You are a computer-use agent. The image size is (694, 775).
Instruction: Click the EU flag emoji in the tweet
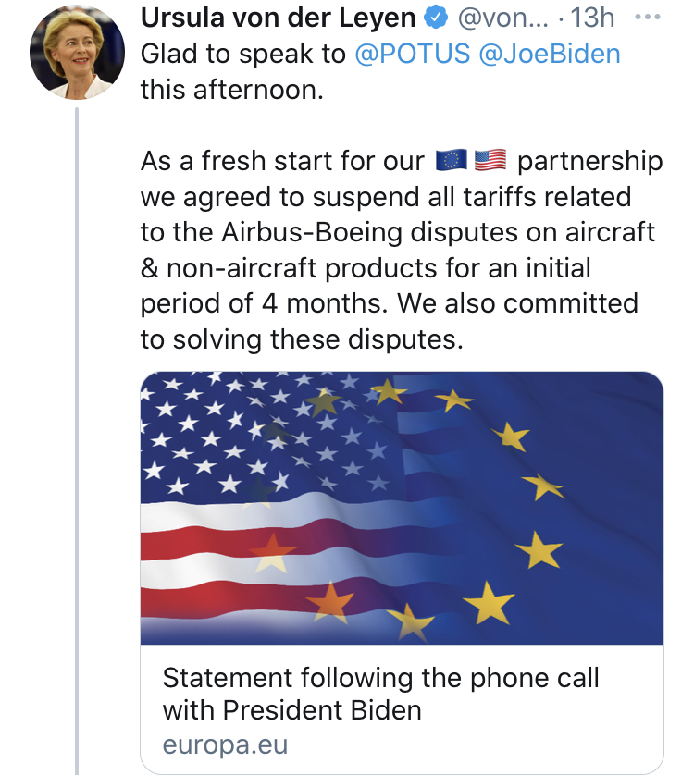[x=452, y=161]
